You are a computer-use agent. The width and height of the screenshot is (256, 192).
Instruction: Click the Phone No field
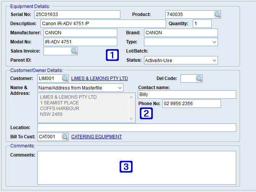pyautogui.click(x=192, y=104)
